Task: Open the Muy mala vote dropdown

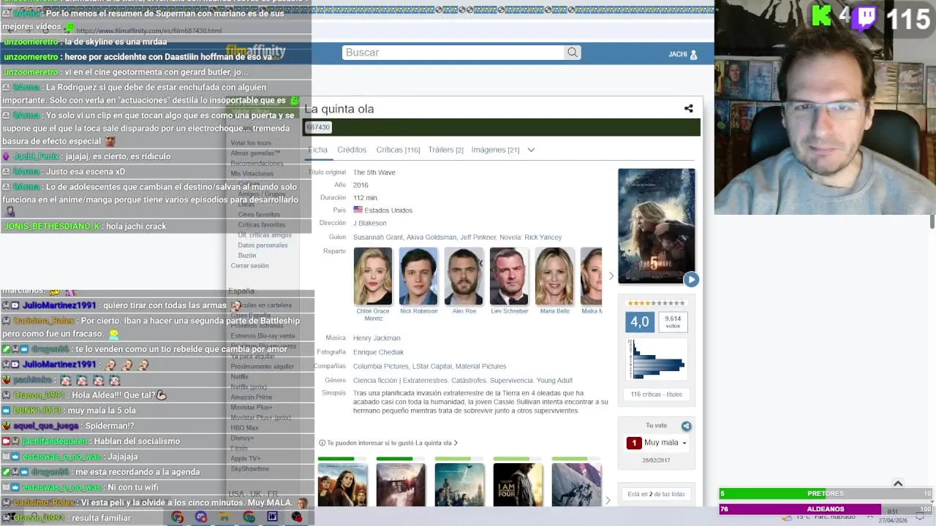Action: click(657, 443)
